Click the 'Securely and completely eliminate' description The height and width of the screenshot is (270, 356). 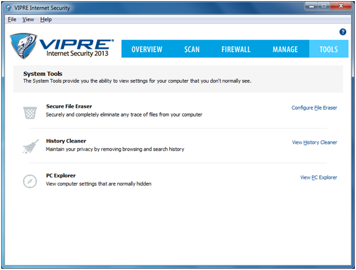[x=124, y=115]
